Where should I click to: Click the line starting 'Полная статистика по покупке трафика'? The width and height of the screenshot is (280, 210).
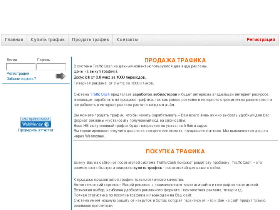point(133,195)
